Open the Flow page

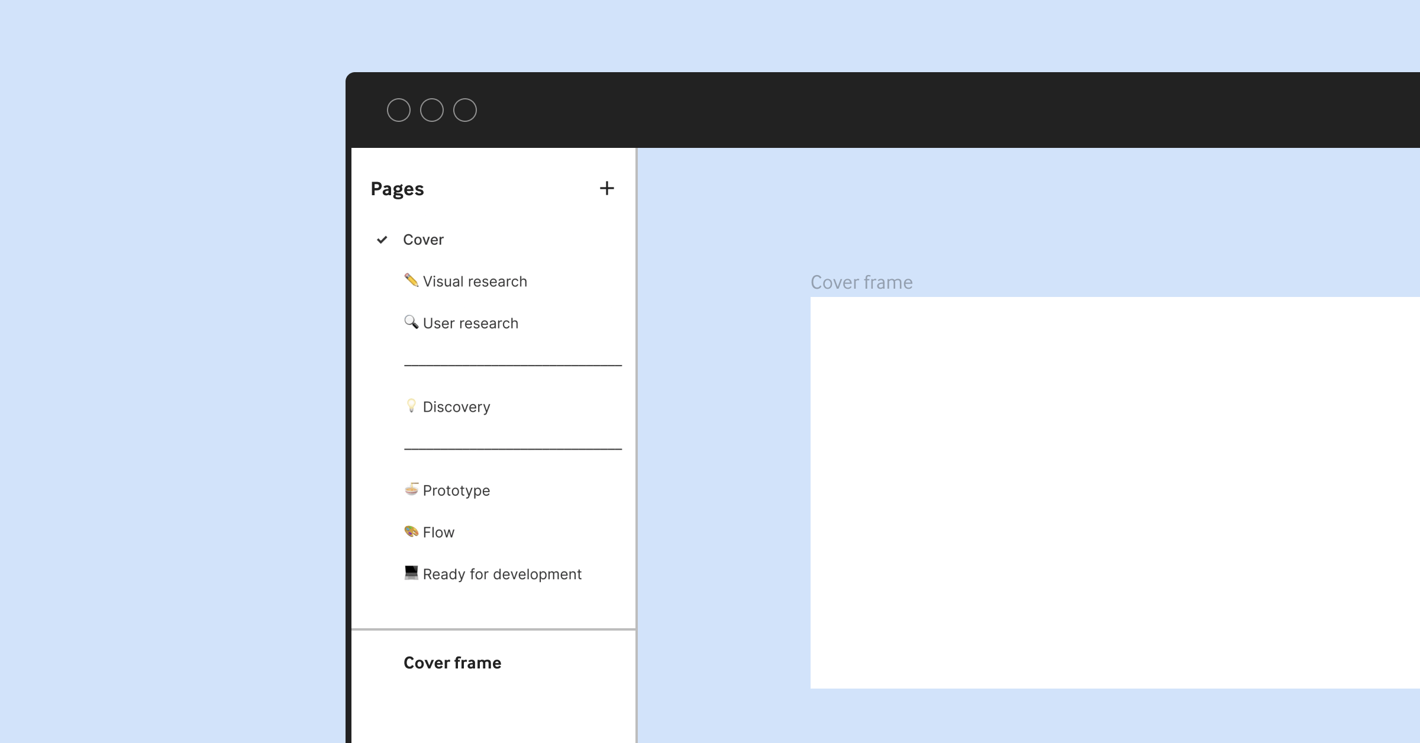pos(438,532)
